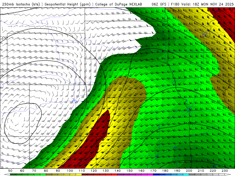Click the 50 value on the color scale
The image size is (235, 176).
tap(10, 171)
